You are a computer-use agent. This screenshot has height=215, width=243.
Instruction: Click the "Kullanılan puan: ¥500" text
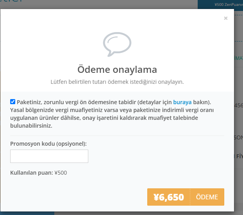(x=39, y=172)
